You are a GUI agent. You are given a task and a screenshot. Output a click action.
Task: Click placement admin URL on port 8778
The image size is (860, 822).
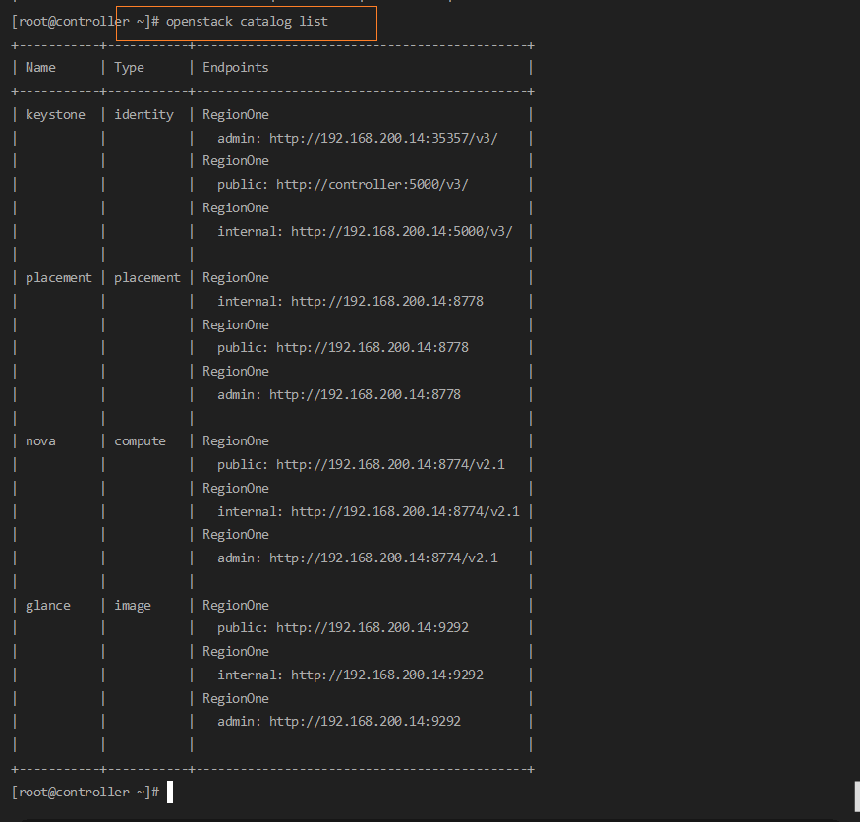click(365, 395)
